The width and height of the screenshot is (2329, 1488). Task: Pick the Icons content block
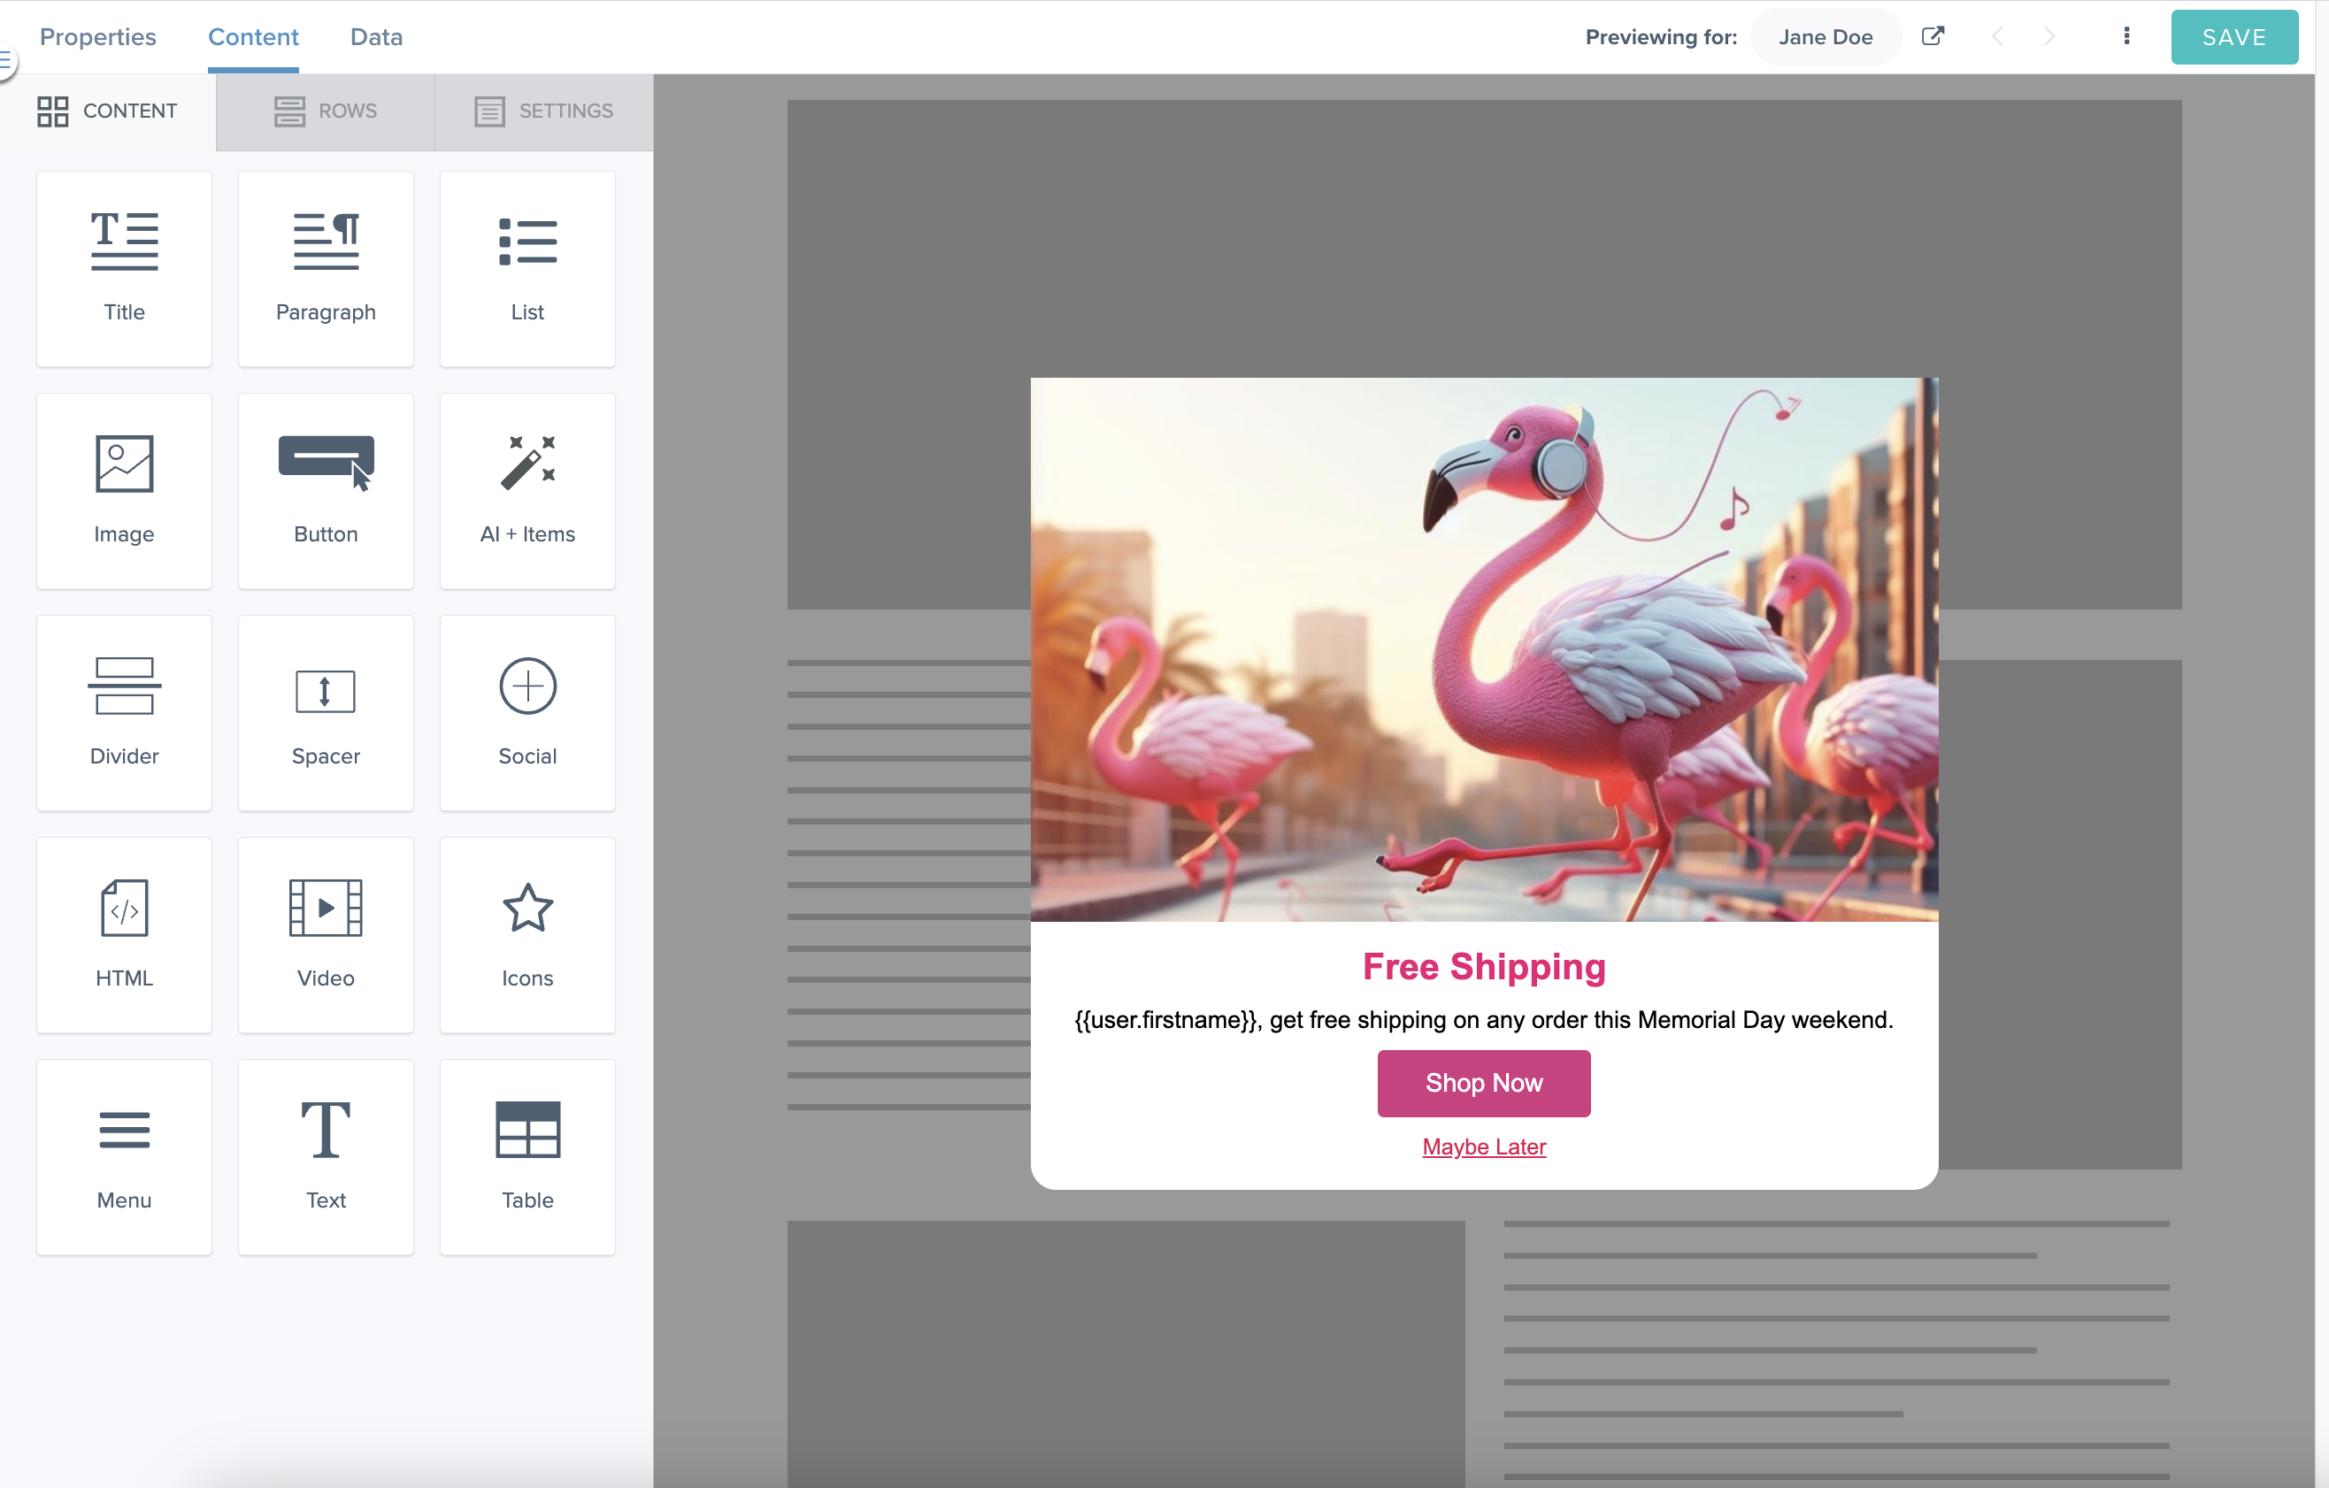click(x=527, y=934)
